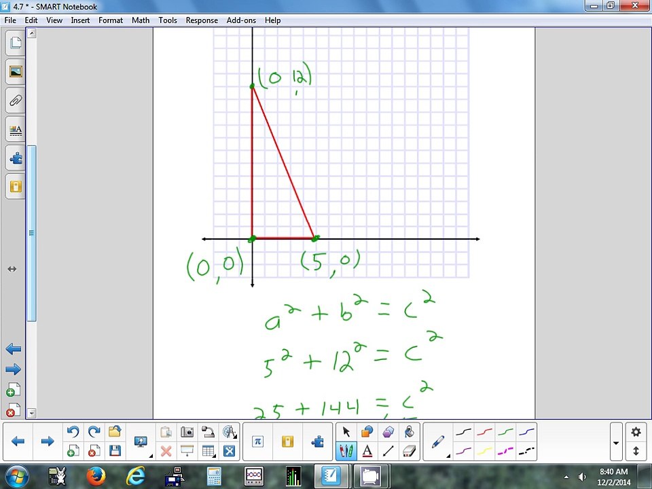Screen dimensions: 652x489
Task: Pick the yellow highlighter style
Action: [484, 451]
